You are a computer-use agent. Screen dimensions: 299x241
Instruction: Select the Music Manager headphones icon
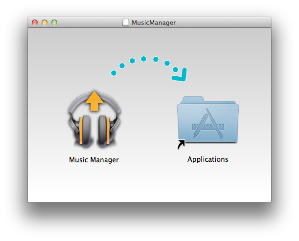(x=94, y=119)
